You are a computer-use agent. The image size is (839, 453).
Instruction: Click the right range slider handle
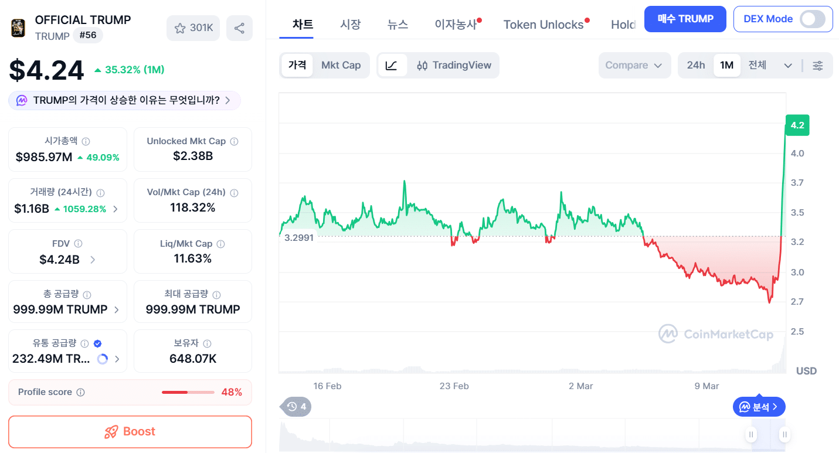784,434
